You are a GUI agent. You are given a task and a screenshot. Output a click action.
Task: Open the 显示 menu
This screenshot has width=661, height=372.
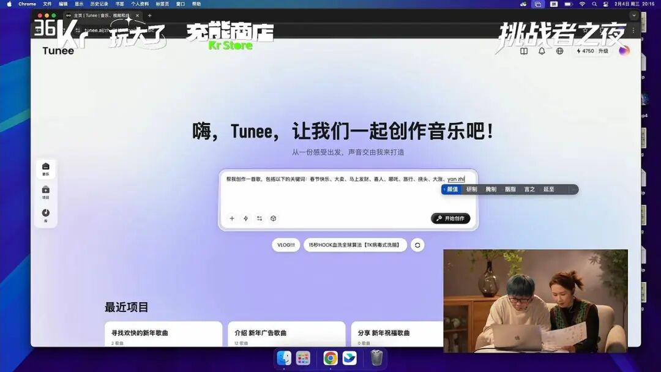79,4
